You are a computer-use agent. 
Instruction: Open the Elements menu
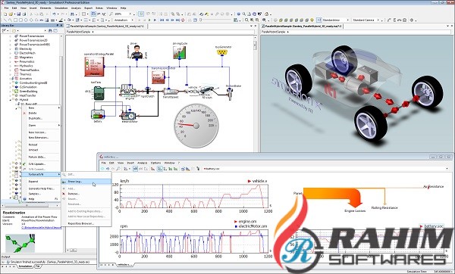click(x=45, y=8)
